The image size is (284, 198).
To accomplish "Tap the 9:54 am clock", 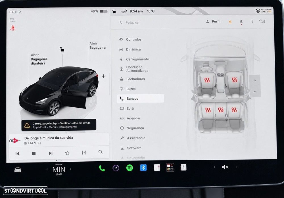I will (136, 11).
